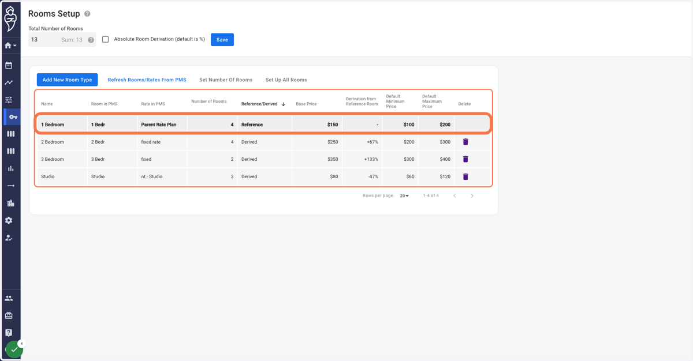Click $150 base price cell

[317, 125]
